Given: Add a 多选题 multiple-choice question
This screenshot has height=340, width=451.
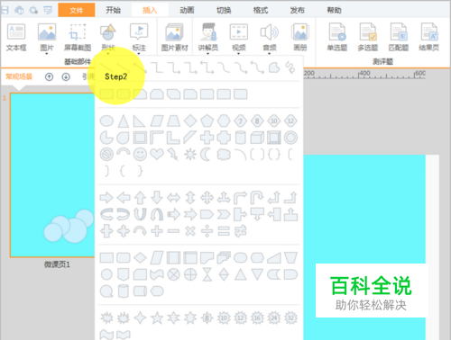Looking at the screenshot, I should (368, 38).
